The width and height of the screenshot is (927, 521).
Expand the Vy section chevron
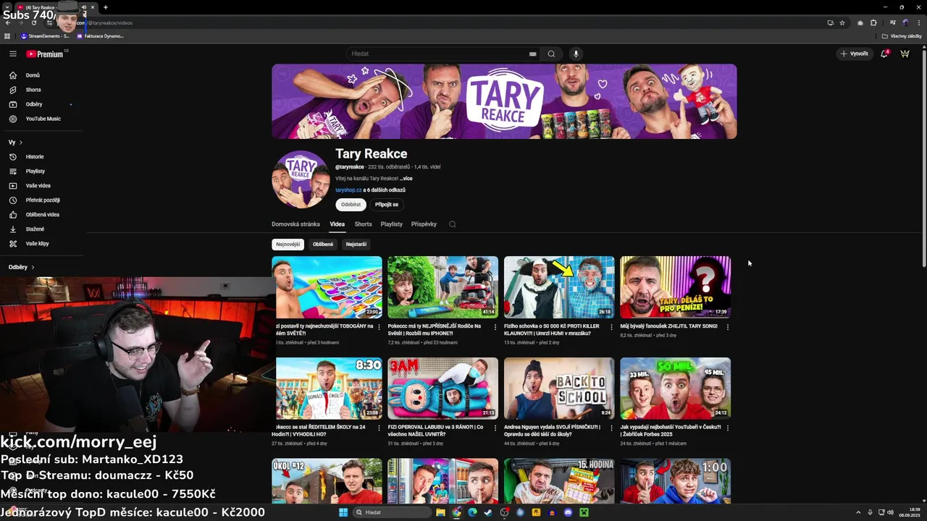tap(21, 143)
